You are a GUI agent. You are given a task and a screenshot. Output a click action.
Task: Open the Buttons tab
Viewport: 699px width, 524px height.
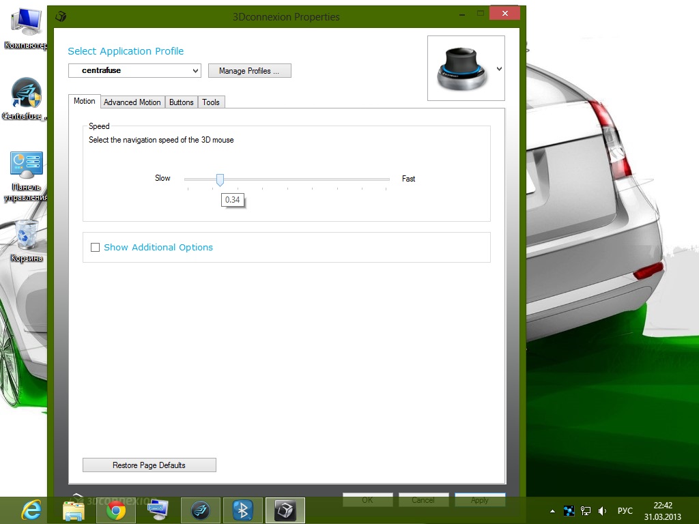182,102
